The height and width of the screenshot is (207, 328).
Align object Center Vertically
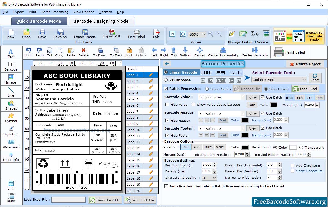255,52
